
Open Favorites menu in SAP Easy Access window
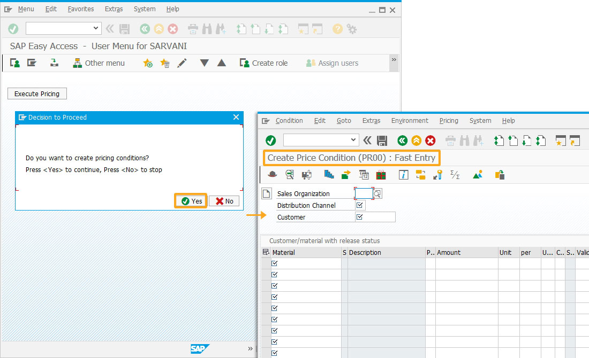[x=81, y=9]
